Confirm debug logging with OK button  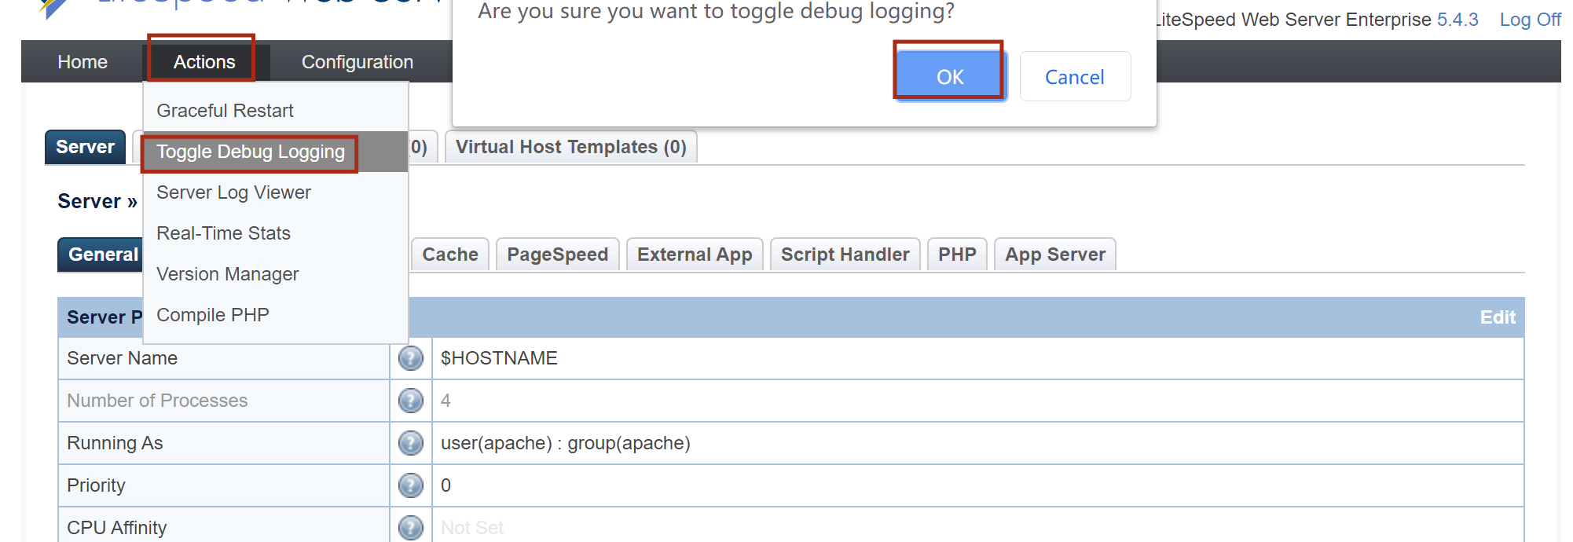(949, 77)
